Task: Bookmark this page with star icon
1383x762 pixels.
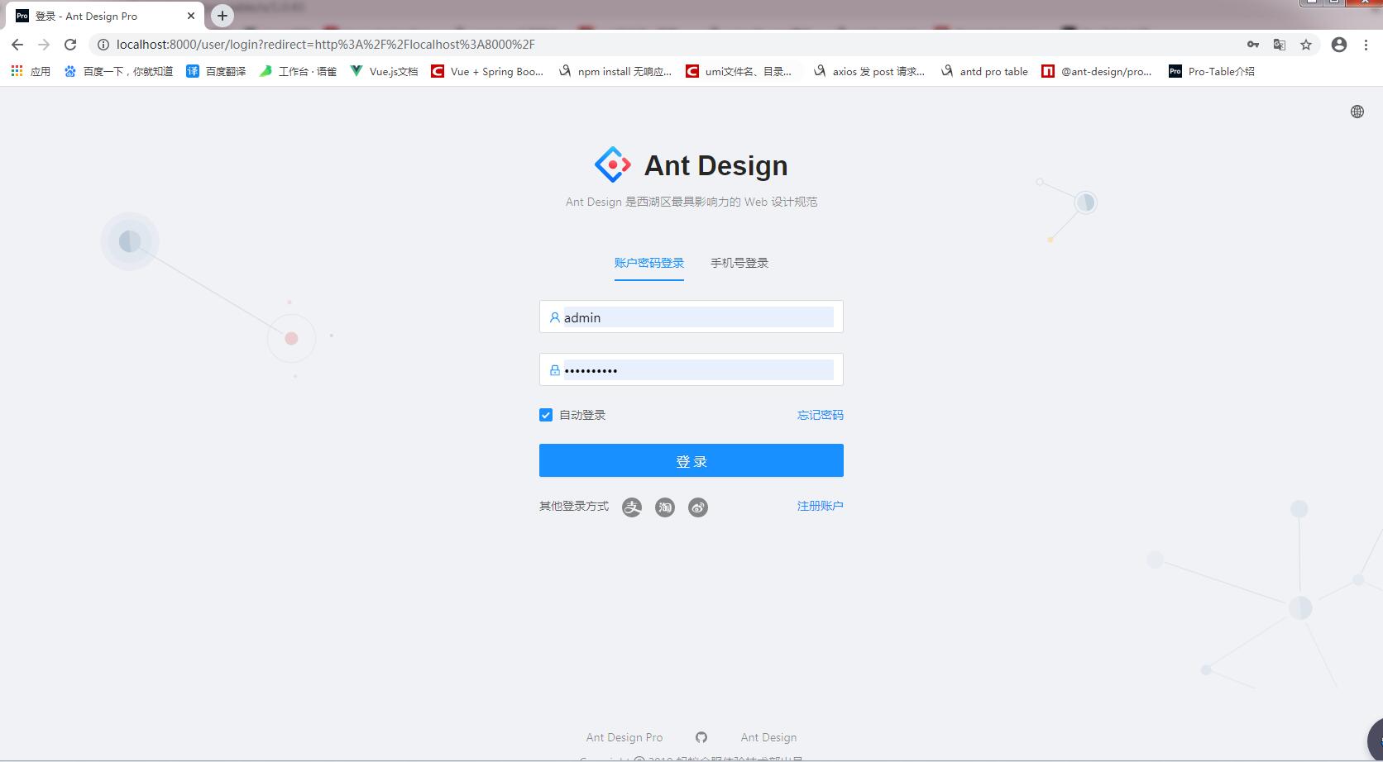Action: pos(1306,45)
